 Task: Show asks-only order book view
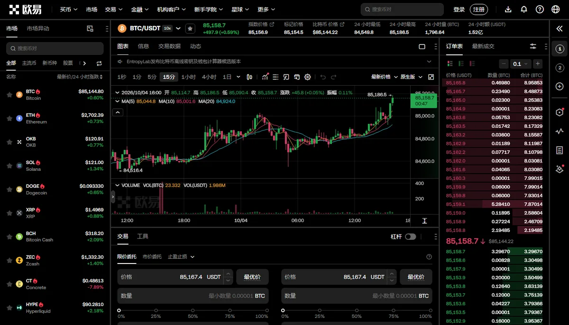[x=472, y=63]
